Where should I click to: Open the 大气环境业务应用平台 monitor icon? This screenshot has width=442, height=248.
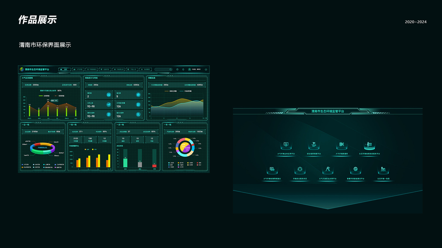pyautogui.click(x=286, y=145)
